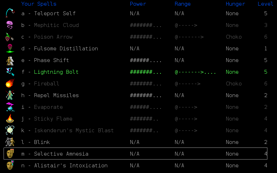The image size is (277, 173).
Task: Click the Lightning Bolt spell icon
Action: tap(10, 72)
